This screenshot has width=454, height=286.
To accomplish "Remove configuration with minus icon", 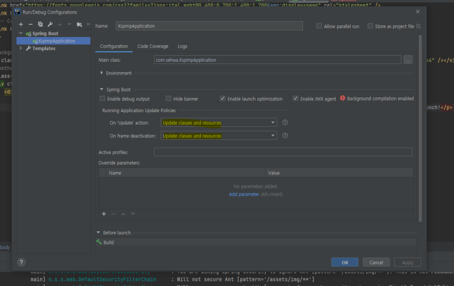I will click(31, 24).
